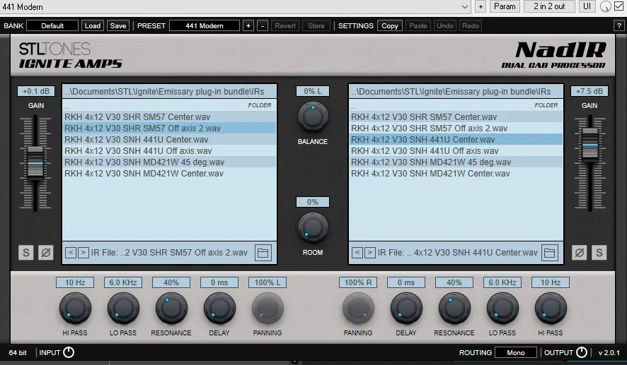Add a new preset with plus button

tap(248, 26)
